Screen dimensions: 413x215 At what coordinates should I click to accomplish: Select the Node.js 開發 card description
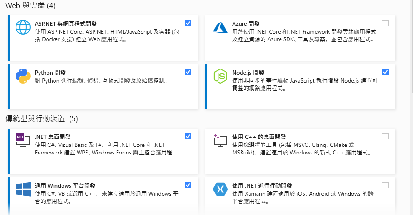click(x=304, y=84)
